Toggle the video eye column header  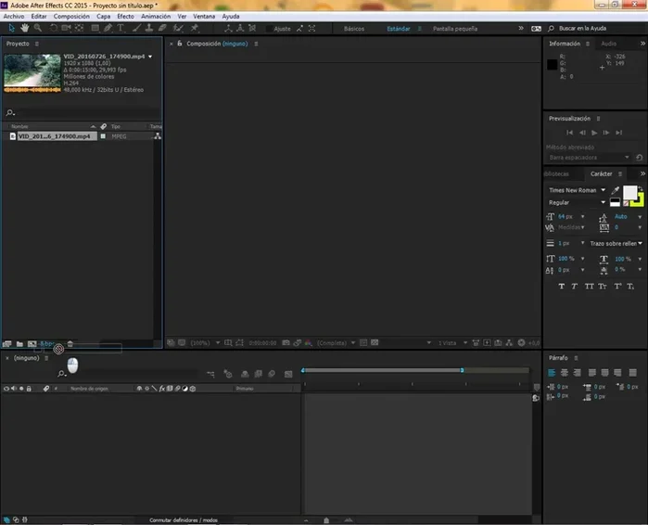tap(6, 389)
